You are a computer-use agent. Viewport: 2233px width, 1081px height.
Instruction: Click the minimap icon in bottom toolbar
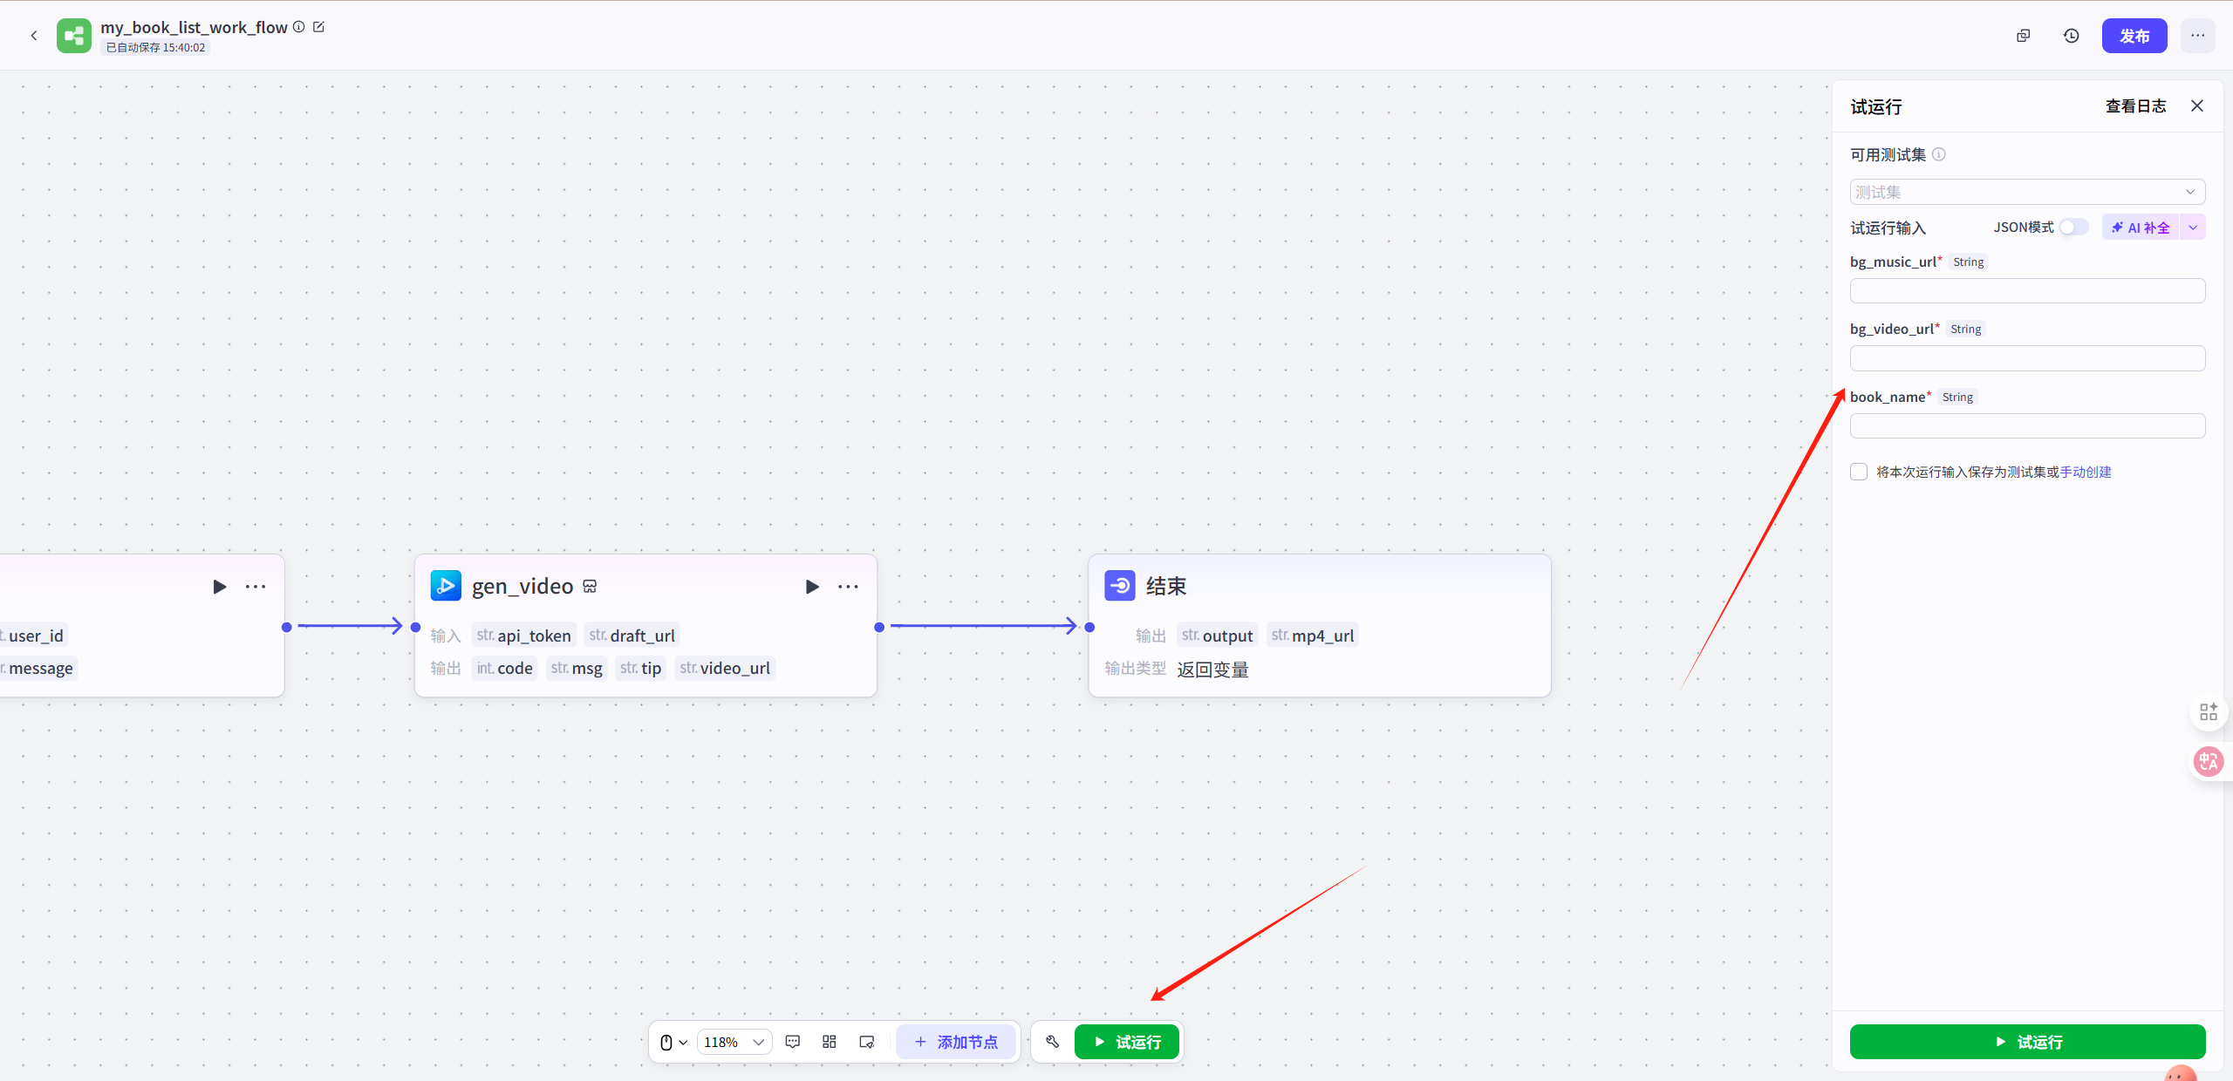click(x=866, y=1042)
